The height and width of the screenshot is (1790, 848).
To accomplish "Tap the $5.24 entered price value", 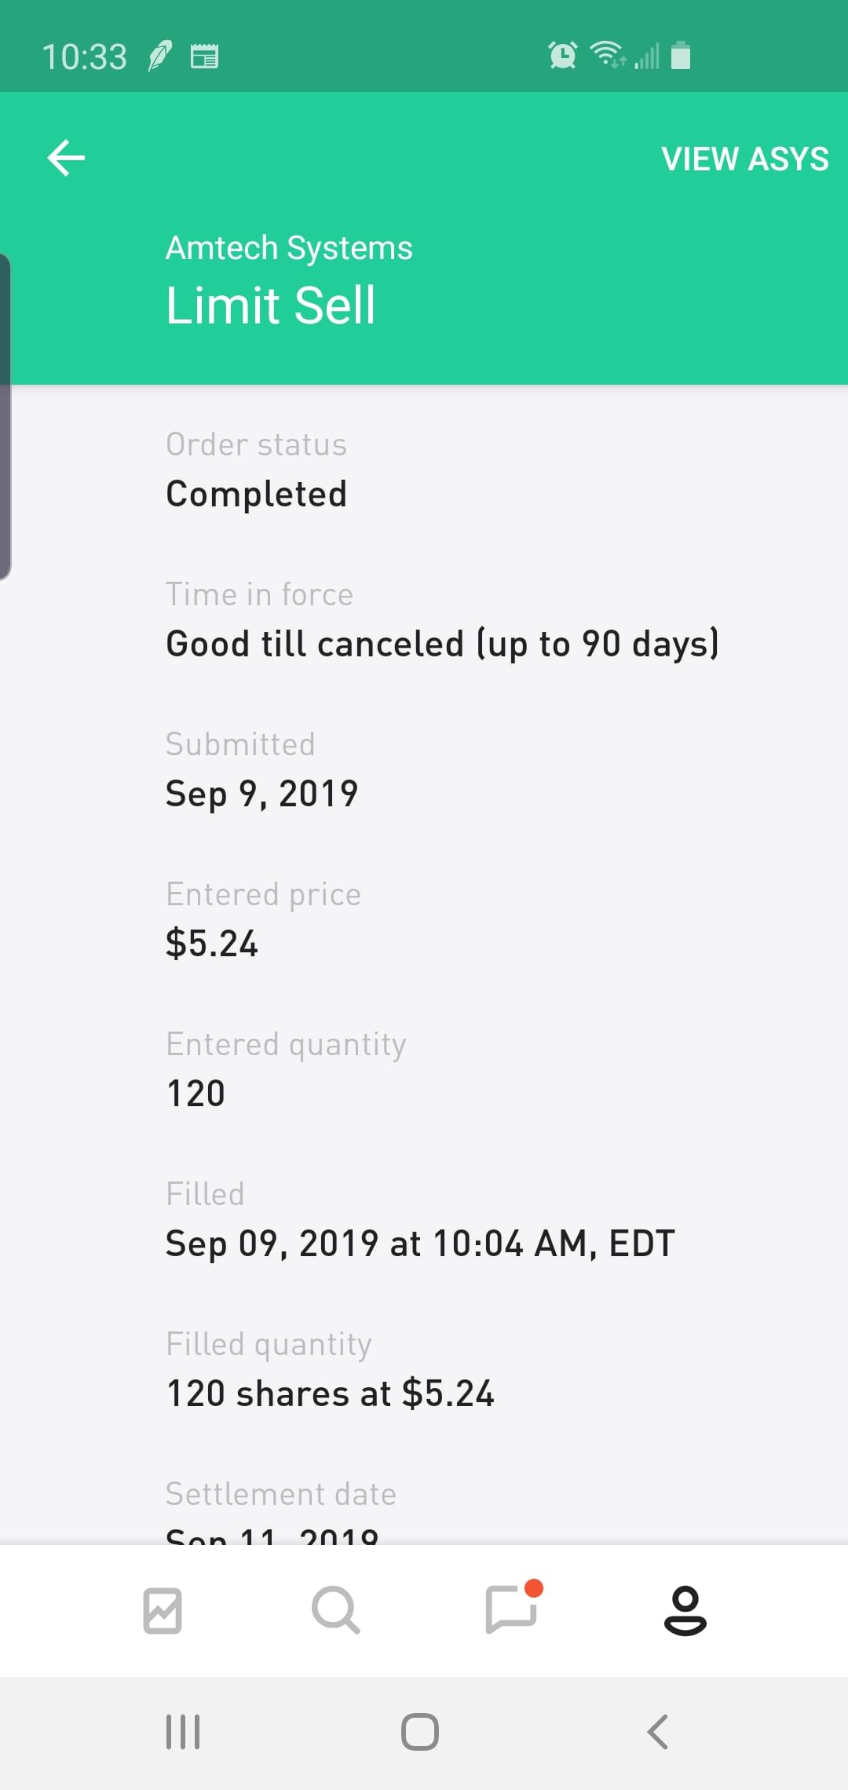I will point(211,944).
